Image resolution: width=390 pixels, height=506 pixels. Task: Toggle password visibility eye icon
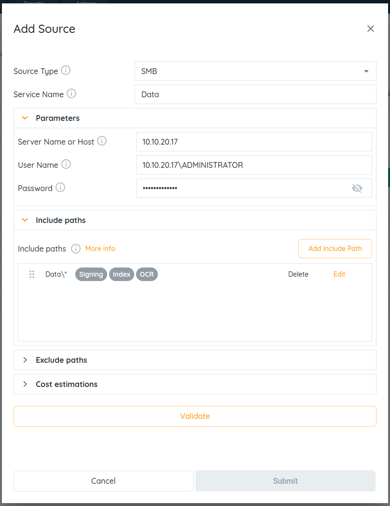[357, 188]
